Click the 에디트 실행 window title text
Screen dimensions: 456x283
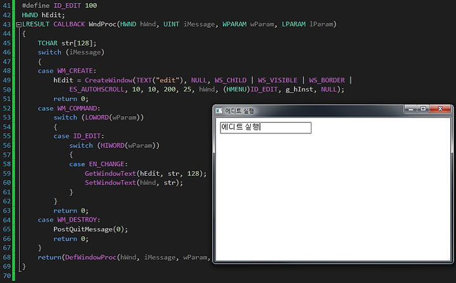(x=239, y=111)
